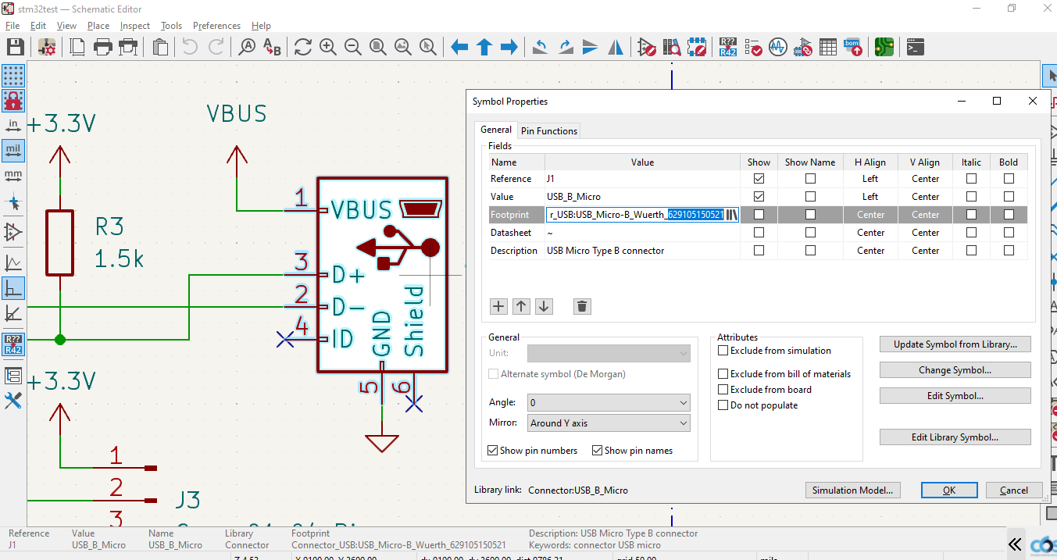Toggle Show Name checkbox for Footprint row
1057x560 pixels.
tap(810, 215)
